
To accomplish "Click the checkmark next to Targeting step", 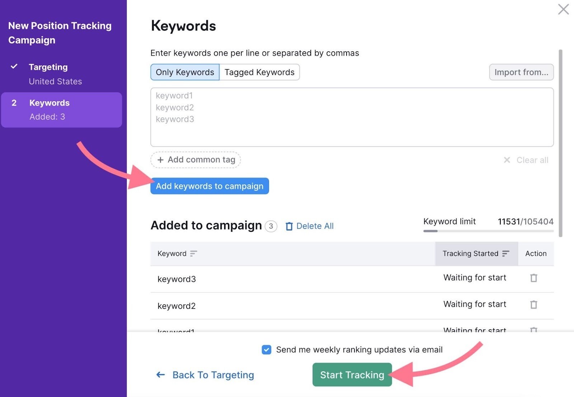I will tap(14, 67).
